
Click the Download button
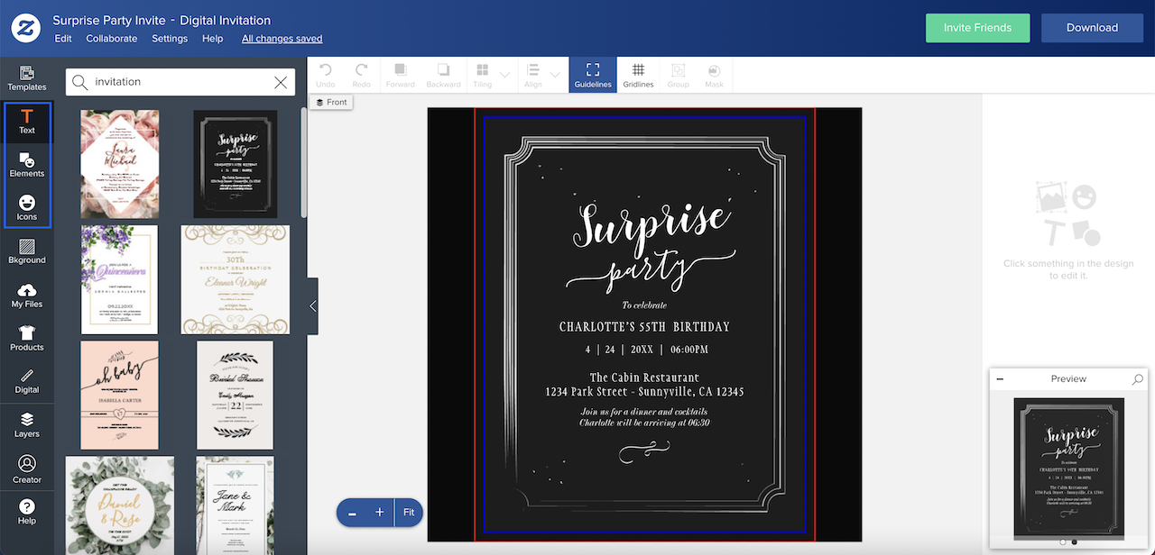click(1092, 28)
